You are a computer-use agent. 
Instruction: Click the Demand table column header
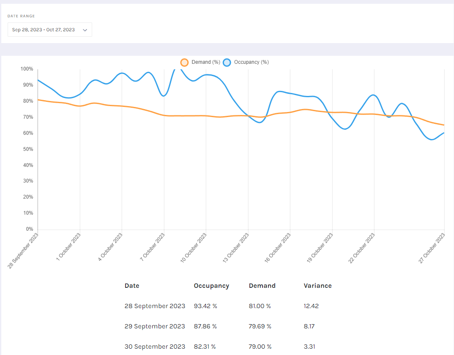tap(262, 286)
